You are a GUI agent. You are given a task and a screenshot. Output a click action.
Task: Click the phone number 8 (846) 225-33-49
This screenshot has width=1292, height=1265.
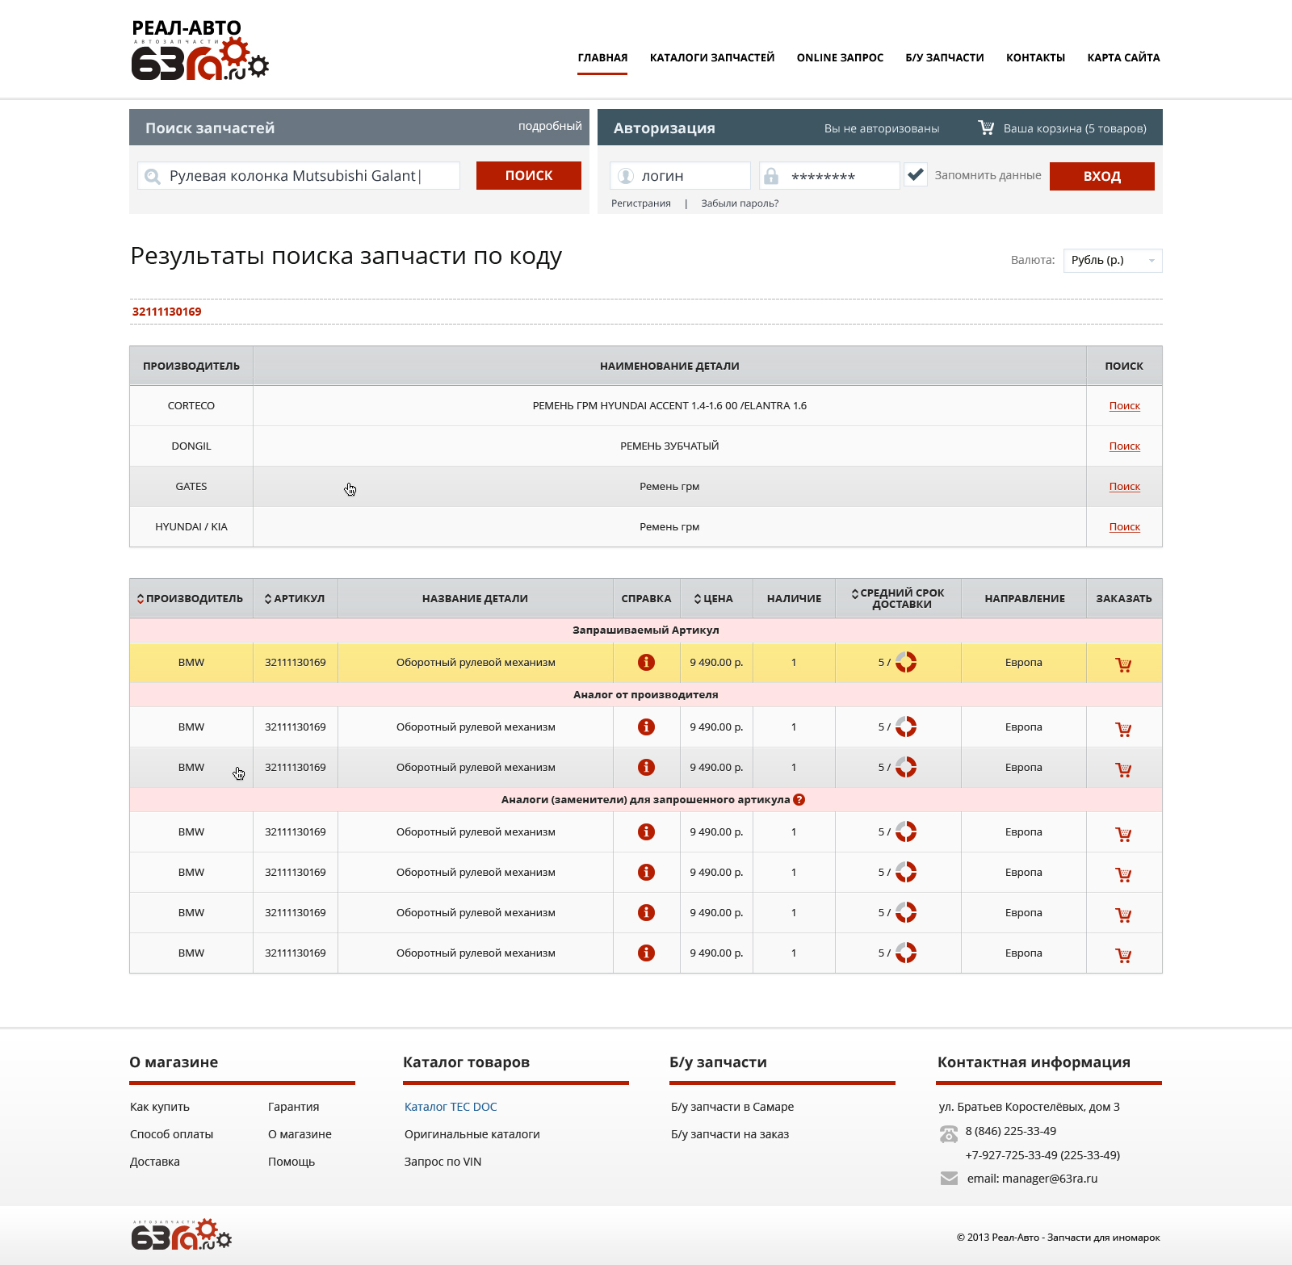[x=1011, y=1131]
